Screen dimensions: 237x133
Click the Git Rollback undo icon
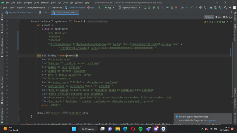(205, 8)
